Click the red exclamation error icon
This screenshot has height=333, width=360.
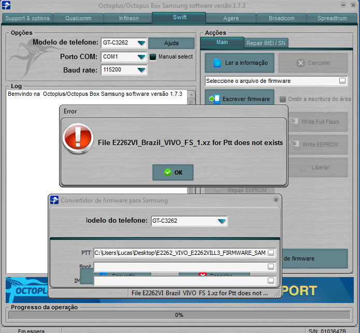[x=78, y=138]
